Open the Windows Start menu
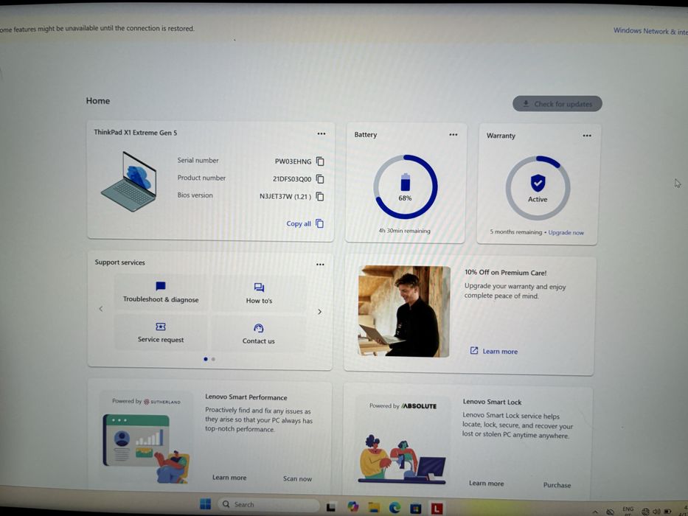688x516 pixels. pos(205,503)
